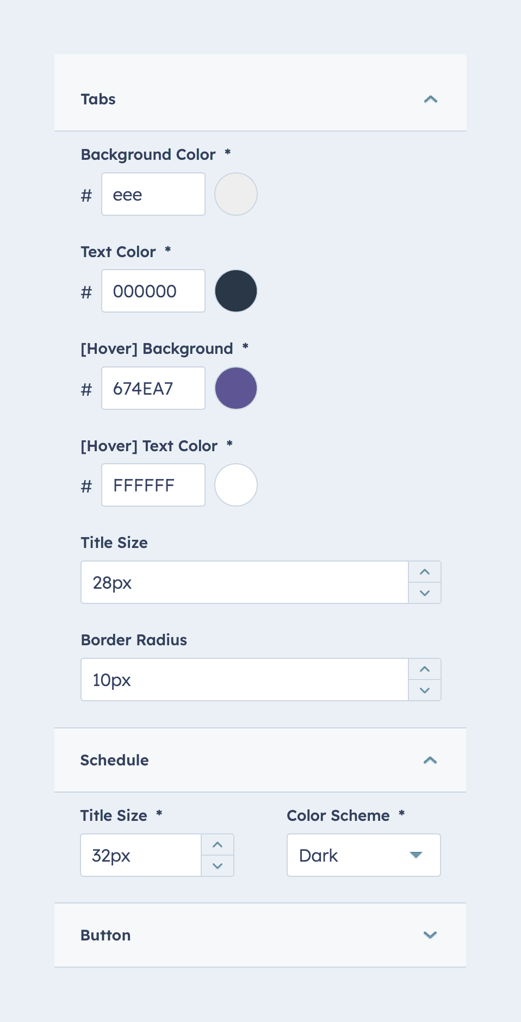Increase Schedule Title Size with up arrow
This screenshot has width=521, height=1022.
(x=218, y=845)
